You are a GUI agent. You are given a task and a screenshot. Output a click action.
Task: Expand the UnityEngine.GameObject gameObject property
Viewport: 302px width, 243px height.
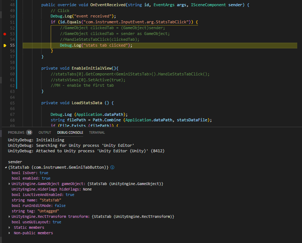tap(9, 184)
